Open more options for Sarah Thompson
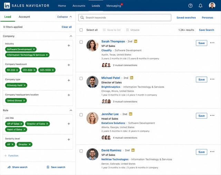Viewport: 221px width, 175px height. tap(212, 43)
